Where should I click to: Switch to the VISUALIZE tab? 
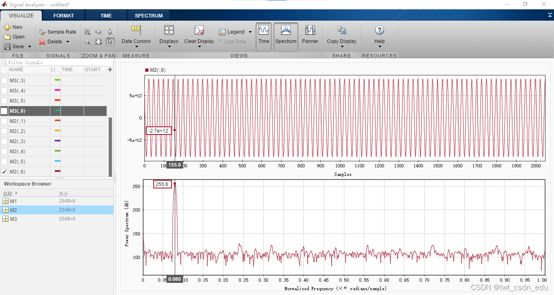(x=21, y=16)
